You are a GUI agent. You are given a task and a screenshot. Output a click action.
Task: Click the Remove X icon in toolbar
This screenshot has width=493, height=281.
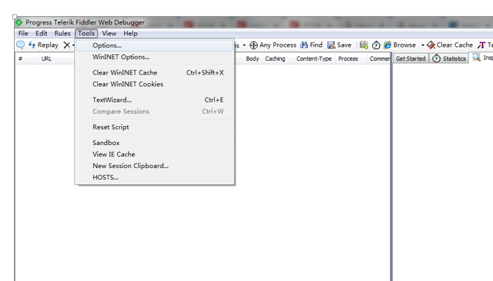tap(67, 45)
